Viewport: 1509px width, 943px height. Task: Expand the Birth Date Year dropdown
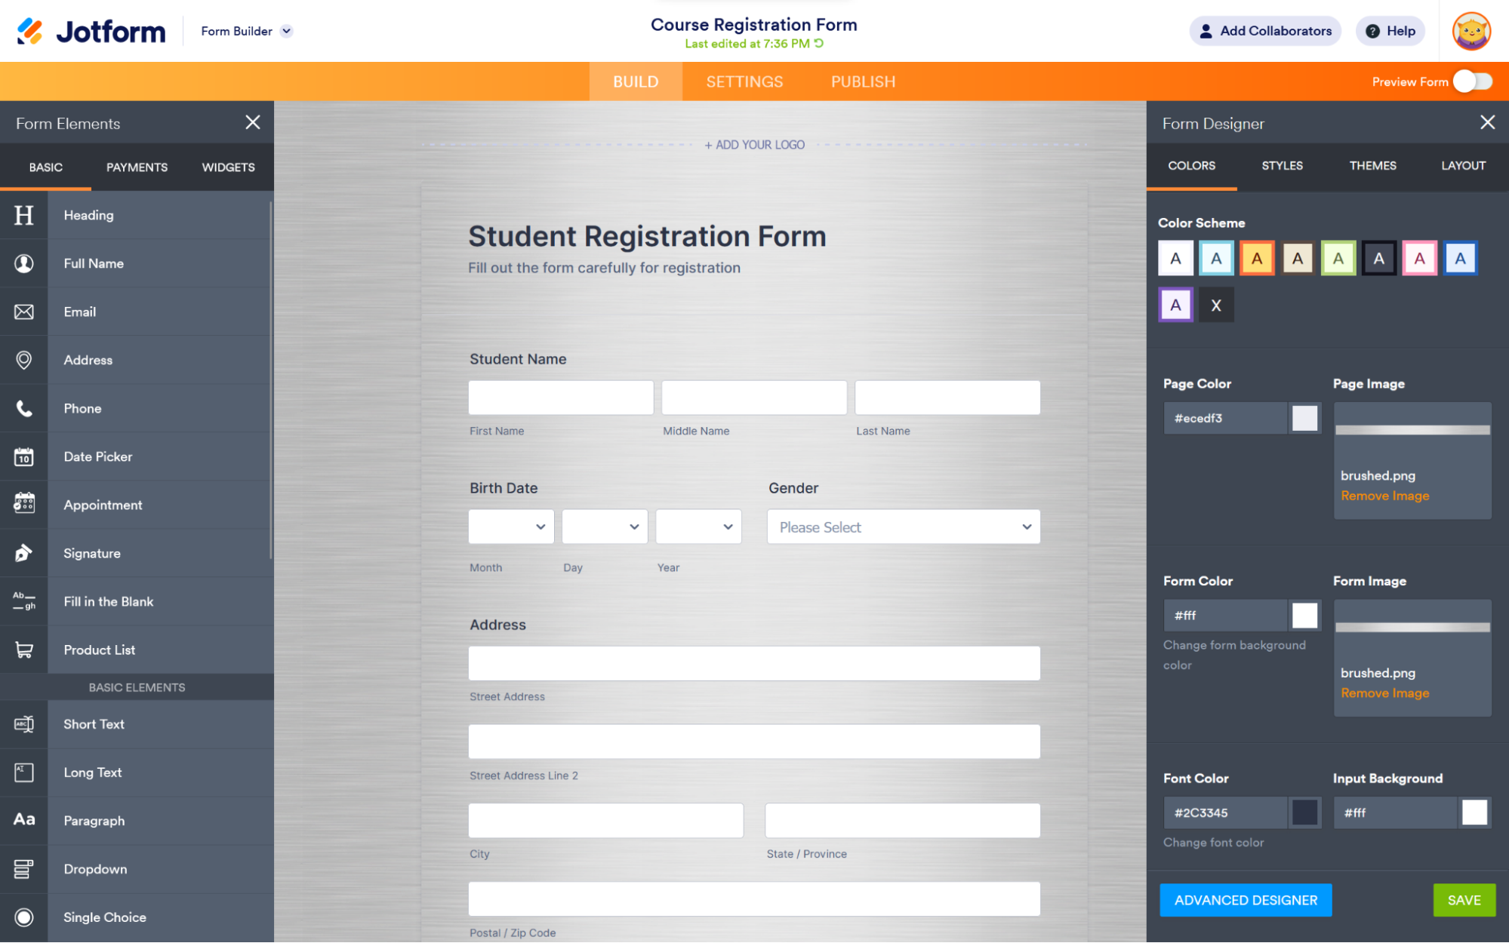tap(697, 527)
